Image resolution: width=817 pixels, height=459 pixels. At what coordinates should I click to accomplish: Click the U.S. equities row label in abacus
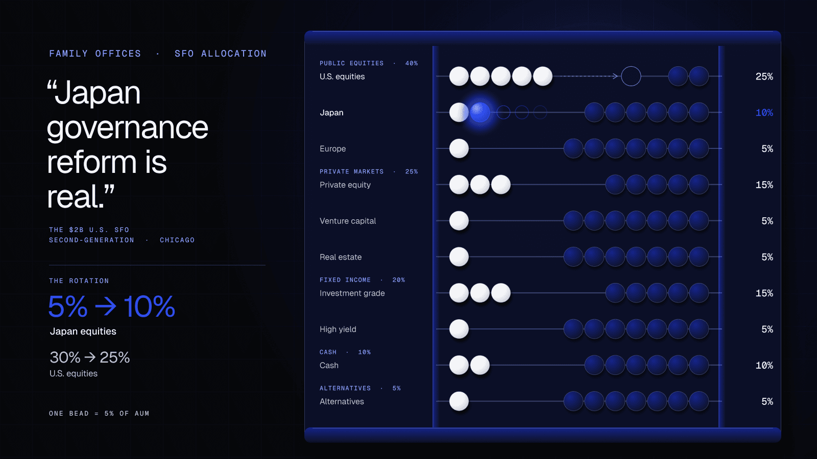(x=342, y=76)
